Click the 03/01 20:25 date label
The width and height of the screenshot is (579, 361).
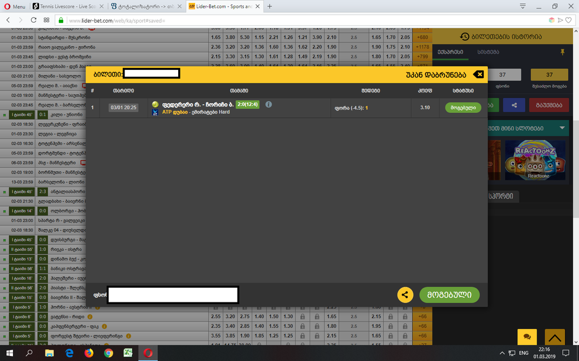pos(123,108)
